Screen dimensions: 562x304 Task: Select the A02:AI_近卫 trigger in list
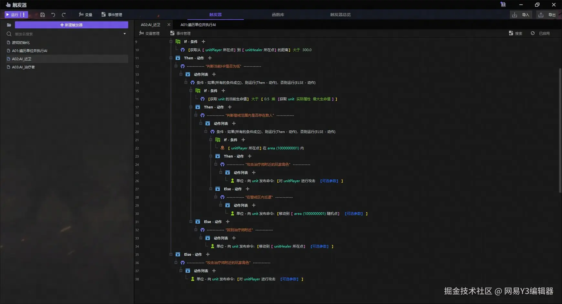point(67,59)
